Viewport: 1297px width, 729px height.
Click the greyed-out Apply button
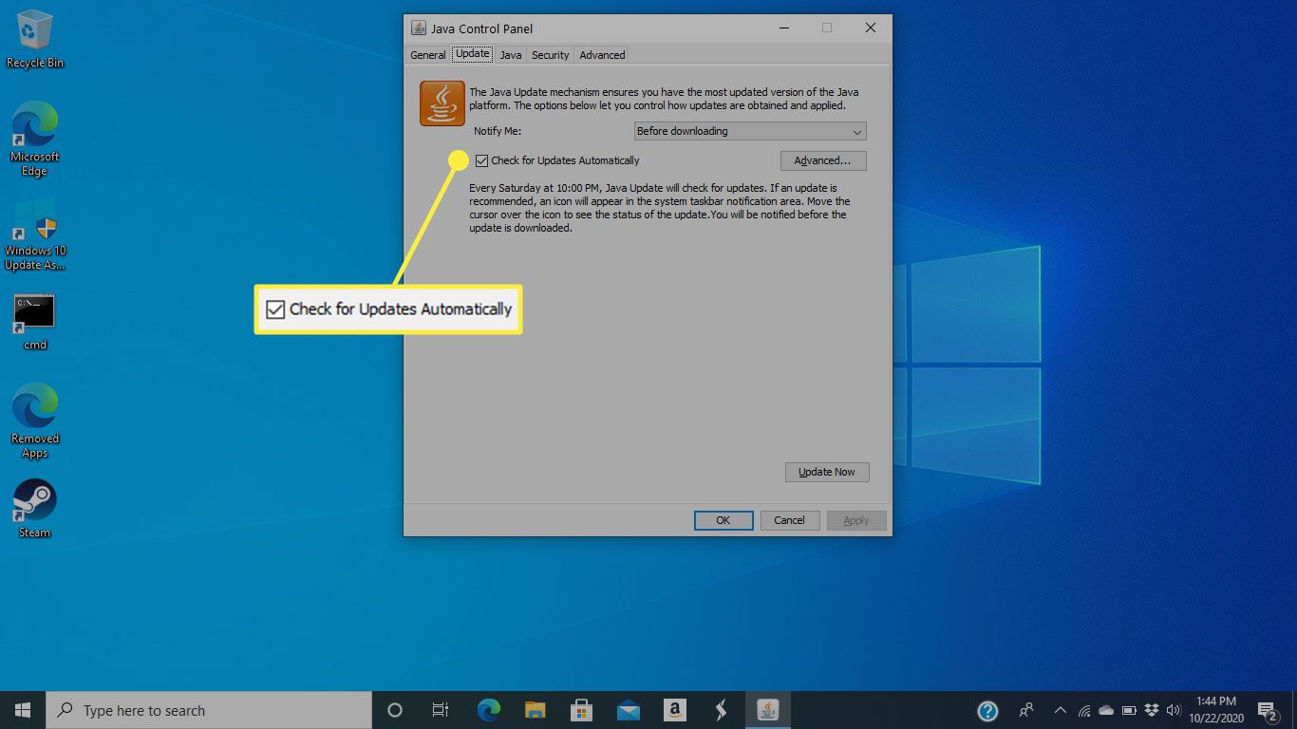pyautogui.click(x=856, y=520)
